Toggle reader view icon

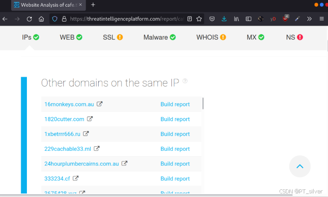pos(189,19)
